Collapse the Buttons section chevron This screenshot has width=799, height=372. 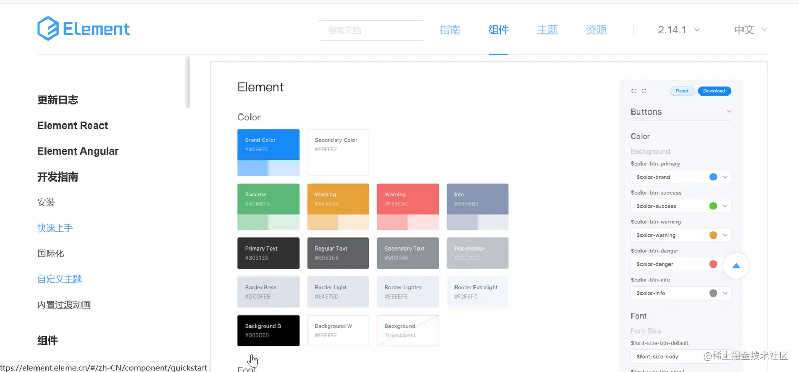coord(729,112)
